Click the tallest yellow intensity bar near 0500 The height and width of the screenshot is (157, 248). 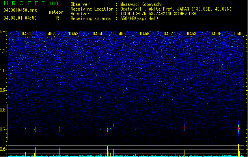[239, 150]
